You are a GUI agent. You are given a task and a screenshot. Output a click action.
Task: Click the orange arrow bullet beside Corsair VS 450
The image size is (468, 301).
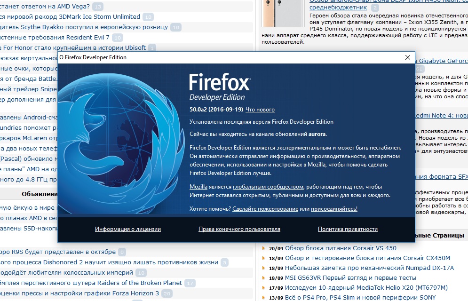pos(263,248)
